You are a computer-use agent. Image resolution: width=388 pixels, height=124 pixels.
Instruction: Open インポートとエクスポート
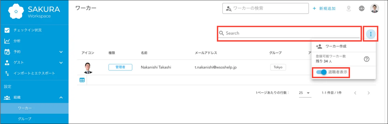(34, 73)
